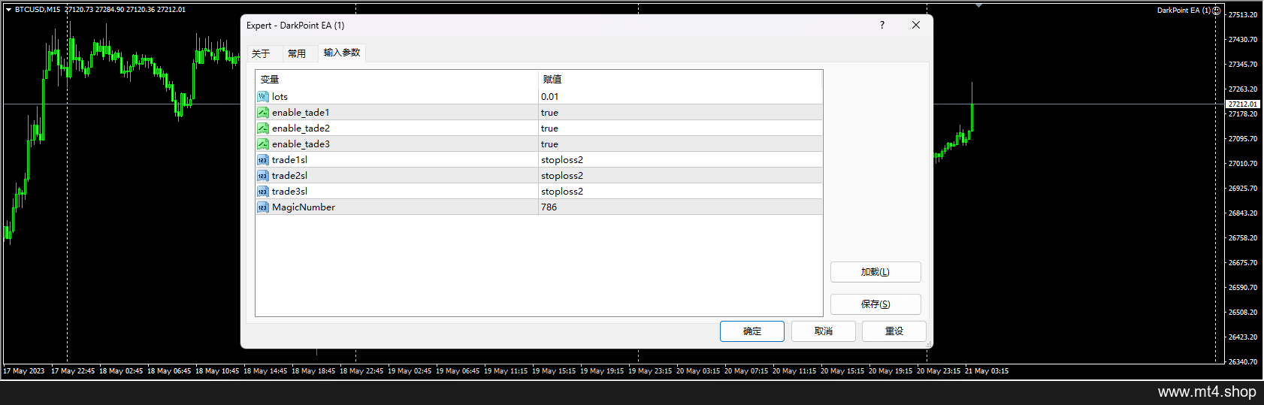Select the MagicNumber variable name
The height and width of the screenshot is (405, 1264).
click(304, 207)
